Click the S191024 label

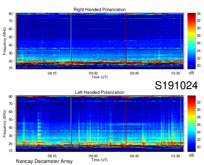[x=176, y=85]
